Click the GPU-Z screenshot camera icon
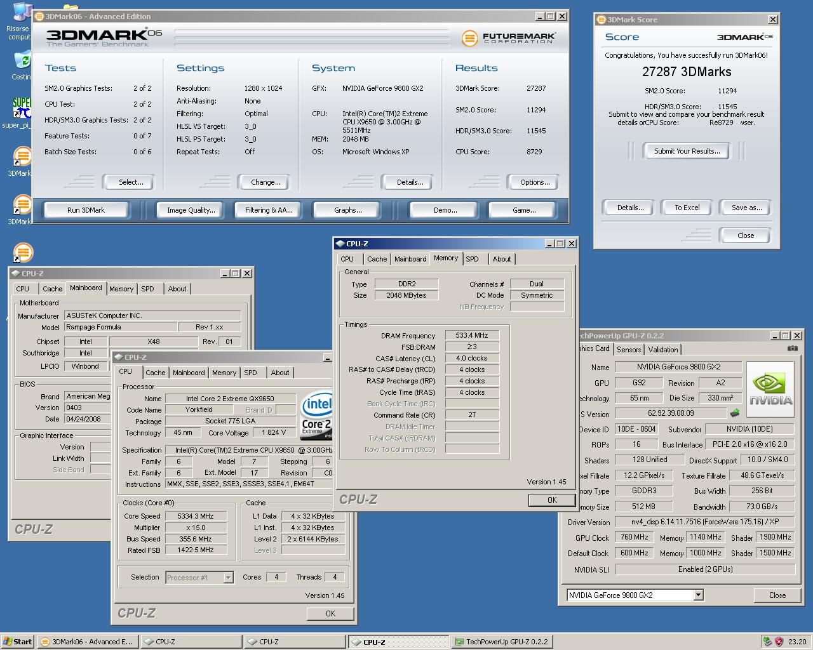Image resolution: width=813 pixels, height=650 pixels. pos(793,348)
